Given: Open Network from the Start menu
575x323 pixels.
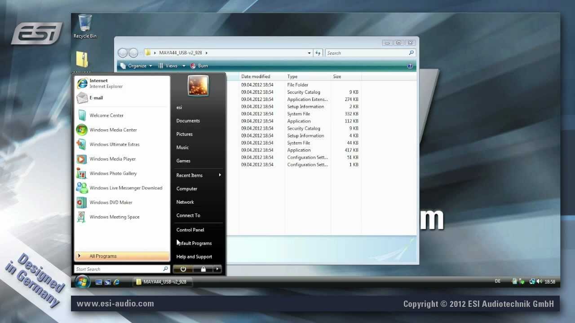Looking at the screenshot, I should click(x=185, y=202).
